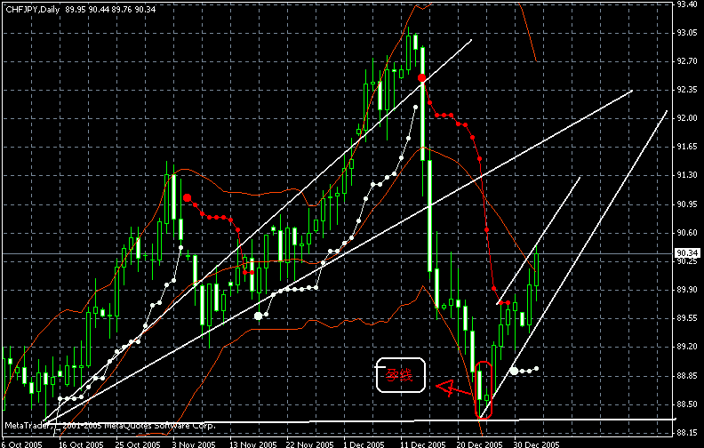Click the 92.35 price axis label
Viewport: 704px width, 448px height.
tap(687, 90)
